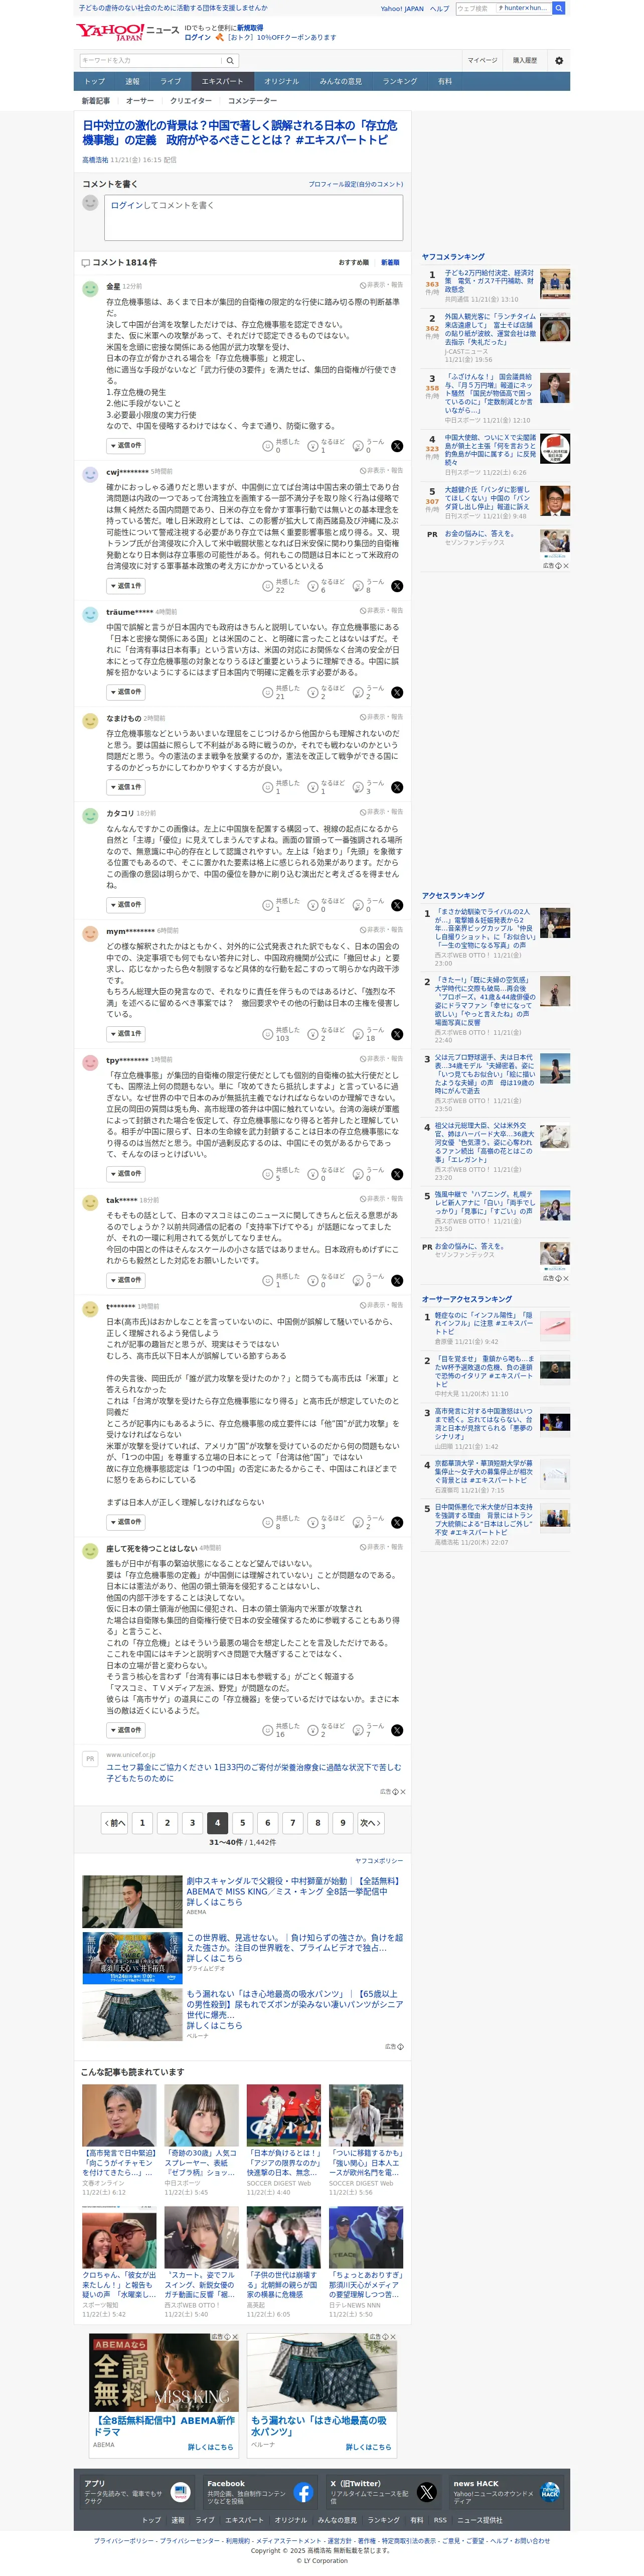Share なまけもの's comment on X
The image size is (644, 2576).
tap(397, 788)
